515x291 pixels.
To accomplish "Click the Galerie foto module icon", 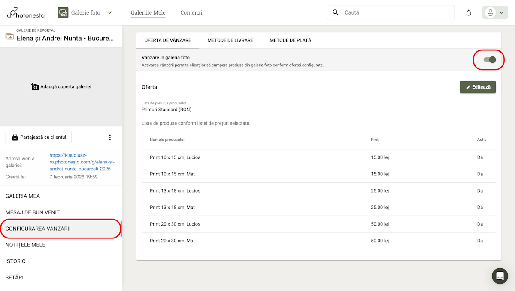I will point(63,13).
